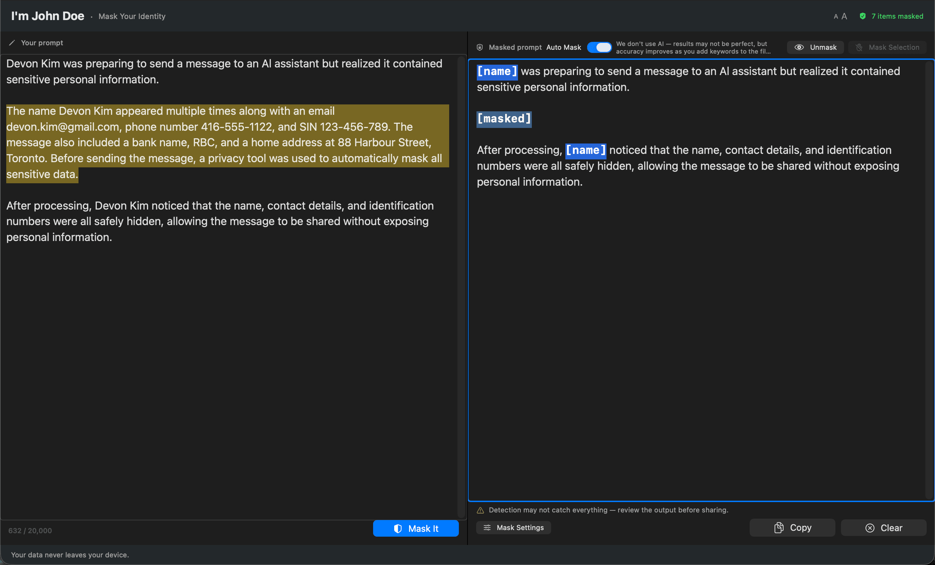Image resolution: width=935 pixels, height=565 pixels.
Task: Increase text size with the large A icon
Action: (844, 16)
